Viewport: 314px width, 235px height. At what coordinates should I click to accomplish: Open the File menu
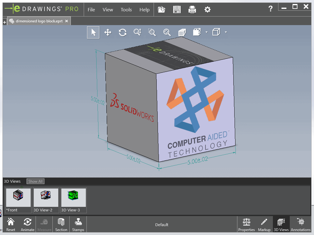point(91,9)
